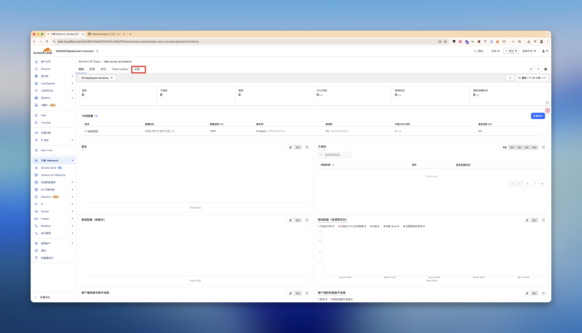Viewport: 582px width, 333px height.
Task: Click the blue deploy version button
Action: 538,116
